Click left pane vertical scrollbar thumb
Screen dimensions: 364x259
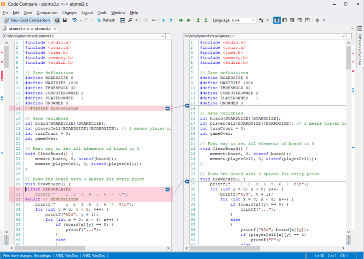coord(7,57)
